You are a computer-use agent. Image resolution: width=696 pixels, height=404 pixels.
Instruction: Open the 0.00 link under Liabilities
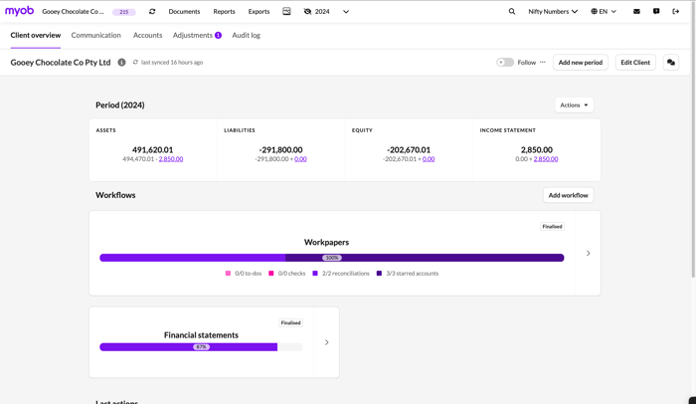[x=300, y=159]
